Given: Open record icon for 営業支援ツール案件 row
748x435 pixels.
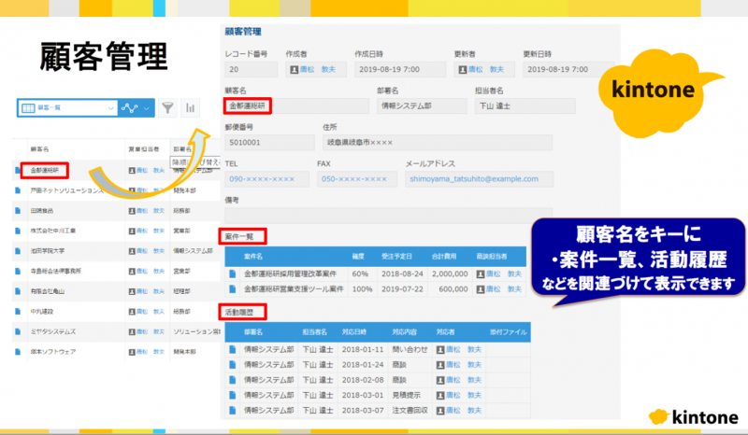Looking at the screenshot, I should [x=232, y=289].
